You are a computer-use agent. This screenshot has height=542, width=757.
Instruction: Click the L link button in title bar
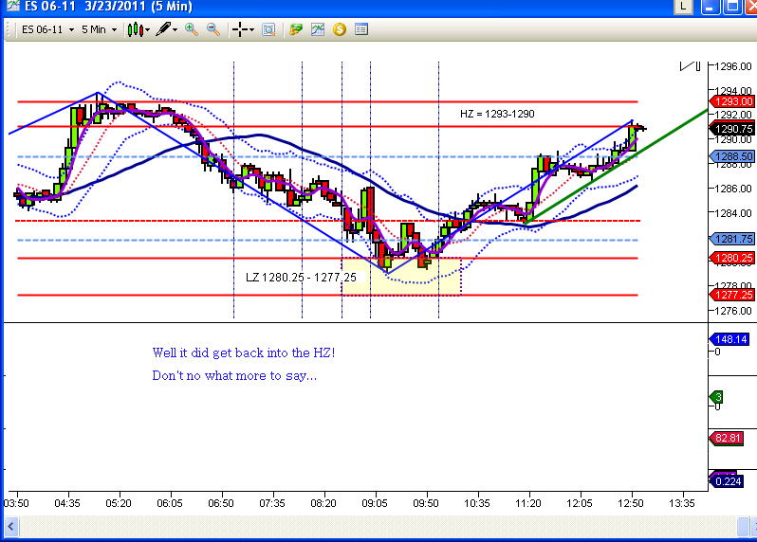click(683, 7)
